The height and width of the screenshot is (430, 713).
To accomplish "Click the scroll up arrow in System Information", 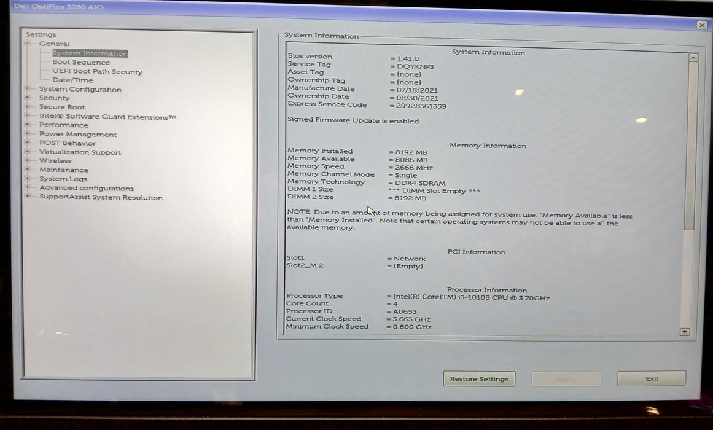I will pyautogui.click(x=693, y=57).
